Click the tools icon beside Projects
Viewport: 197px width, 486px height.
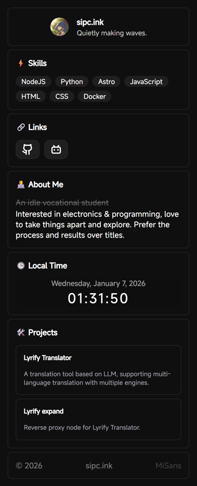(20, 333)
